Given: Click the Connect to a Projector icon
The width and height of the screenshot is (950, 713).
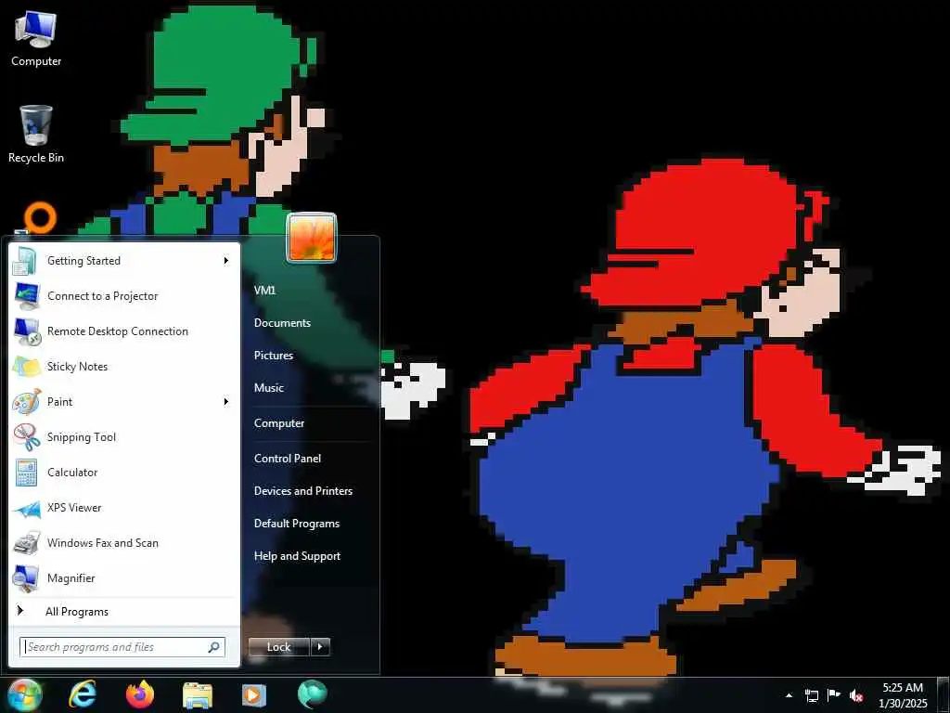Looking at the screenshot, I should (x=27, y=296).
